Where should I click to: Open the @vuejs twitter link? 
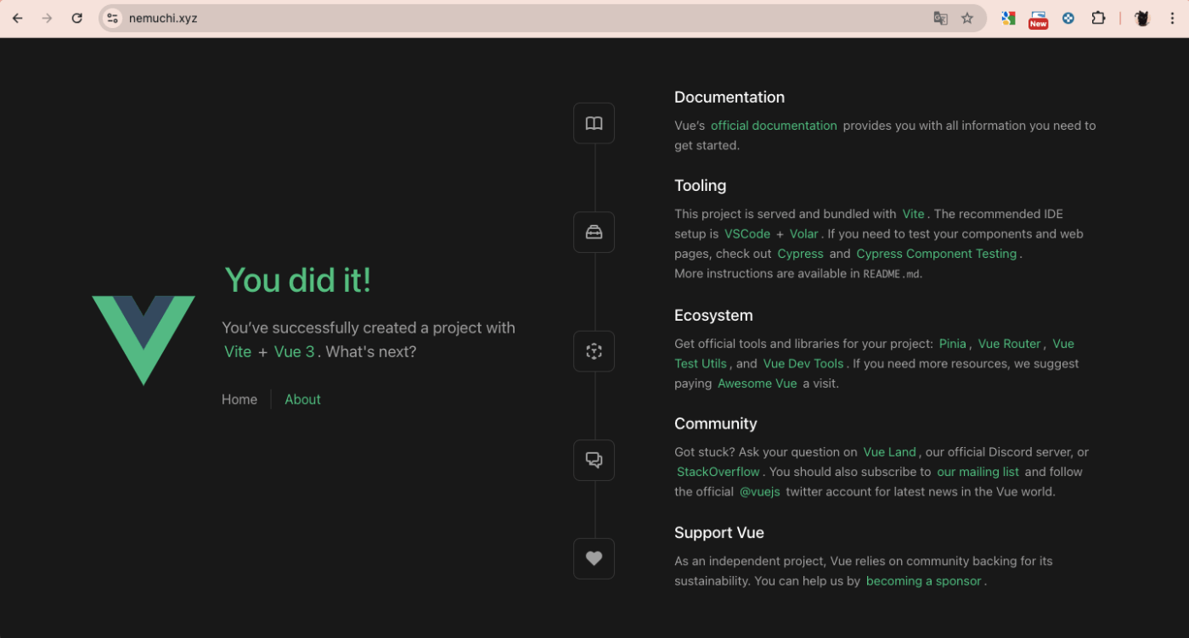(x=760, y=492)
